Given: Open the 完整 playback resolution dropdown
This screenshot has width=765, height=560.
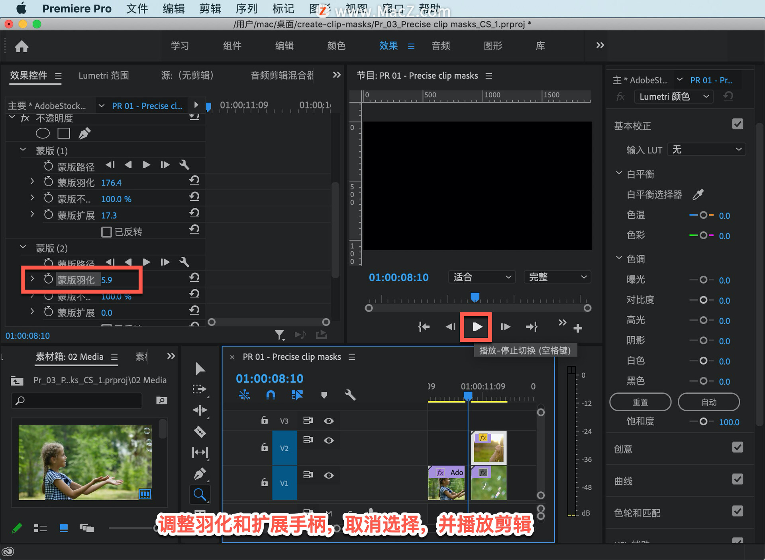Looking at the screenshot, I should pyautogui.click(x=557, y=277).
